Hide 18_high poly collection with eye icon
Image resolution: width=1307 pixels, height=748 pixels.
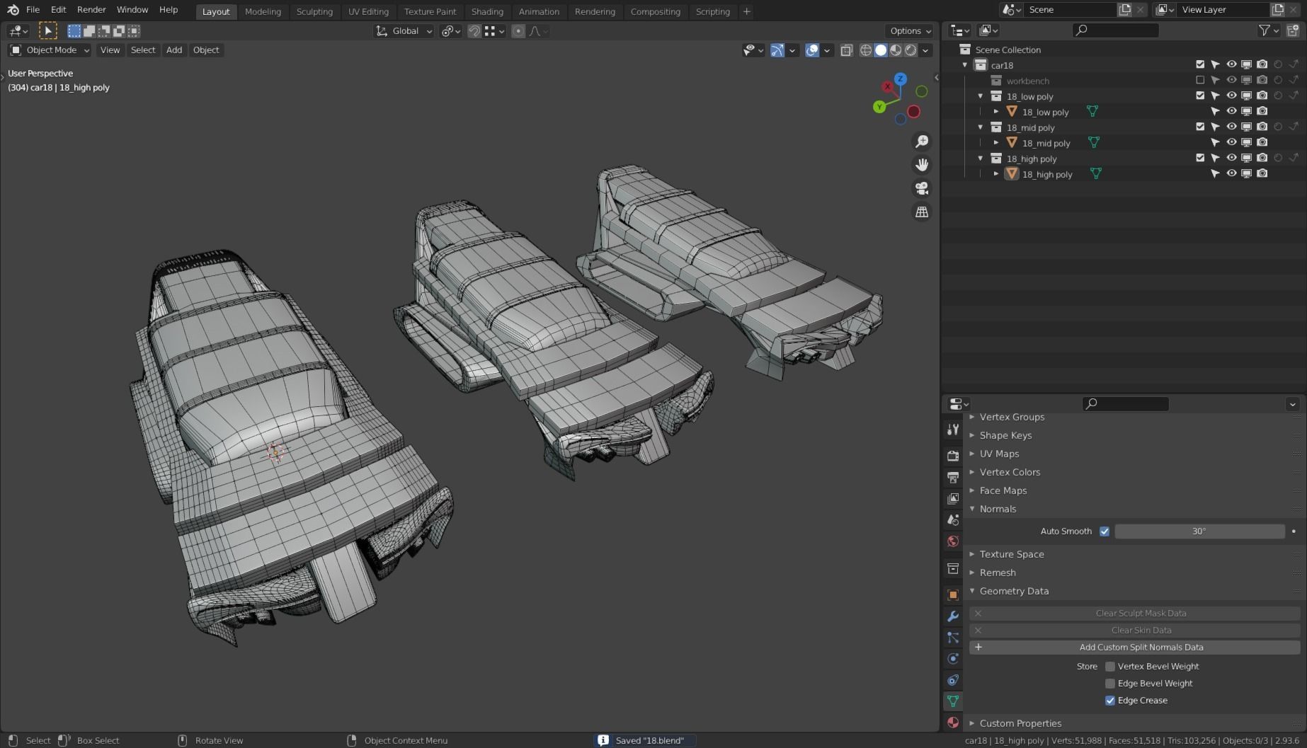[1231, 159]
